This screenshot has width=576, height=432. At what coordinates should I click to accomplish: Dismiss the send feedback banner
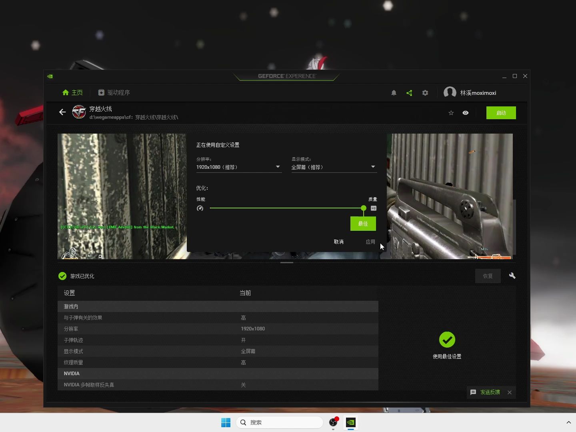coord(510,392)
